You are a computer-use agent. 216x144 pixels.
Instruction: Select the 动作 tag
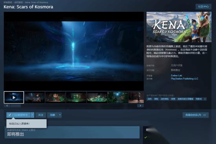[x=150, y=99]
